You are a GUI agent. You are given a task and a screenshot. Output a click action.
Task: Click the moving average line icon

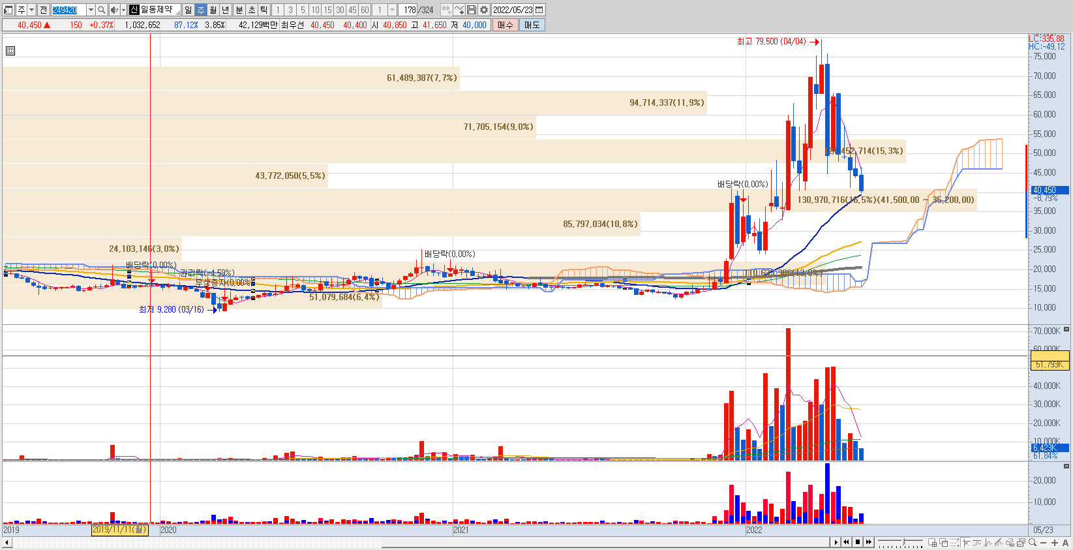click(x=977, y=543)
